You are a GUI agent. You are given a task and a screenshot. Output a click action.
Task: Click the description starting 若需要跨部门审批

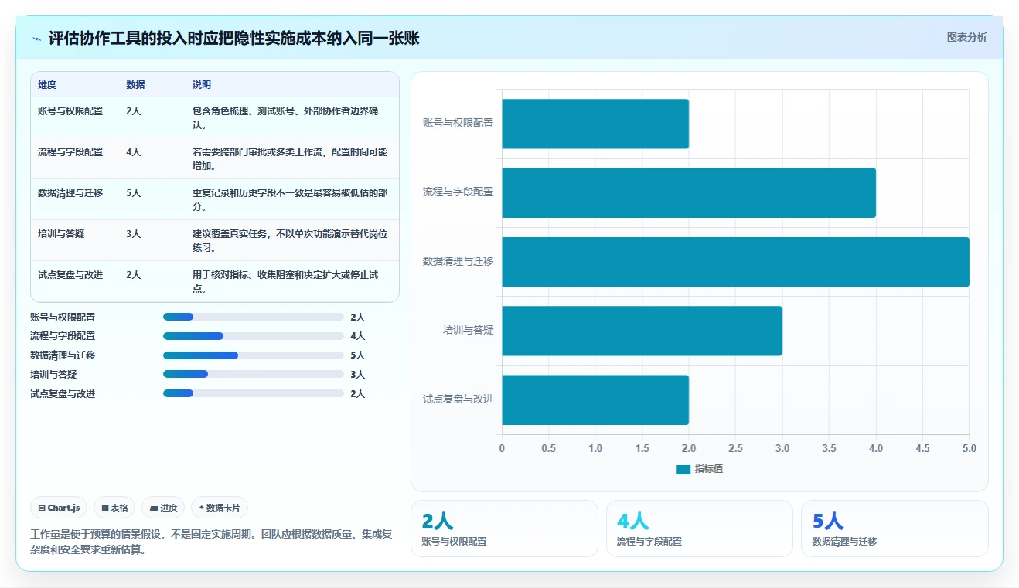pyautogui.click(x=290, y=159)
